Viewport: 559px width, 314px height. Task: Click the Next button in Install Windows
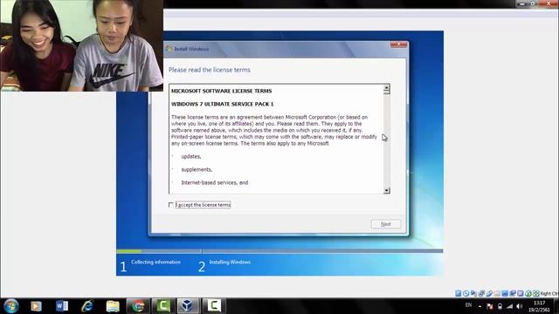coord(386,224)
